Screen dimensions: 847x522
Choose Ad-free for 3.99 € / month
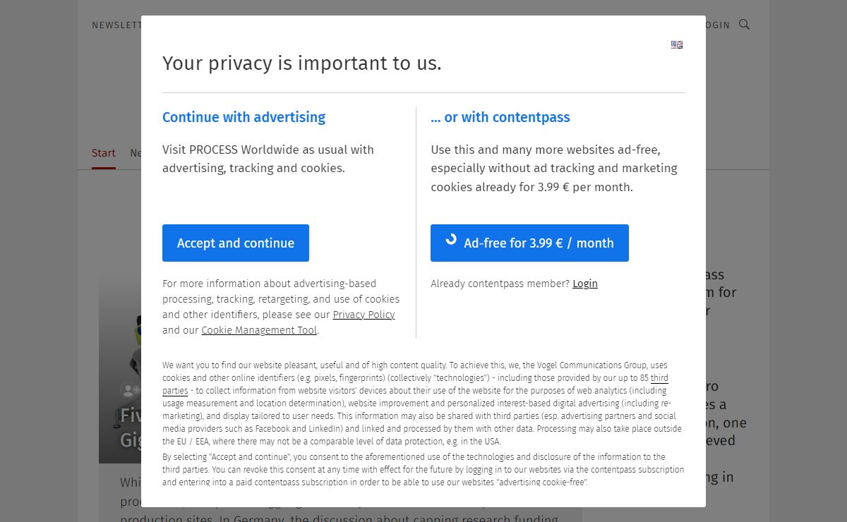529,243
